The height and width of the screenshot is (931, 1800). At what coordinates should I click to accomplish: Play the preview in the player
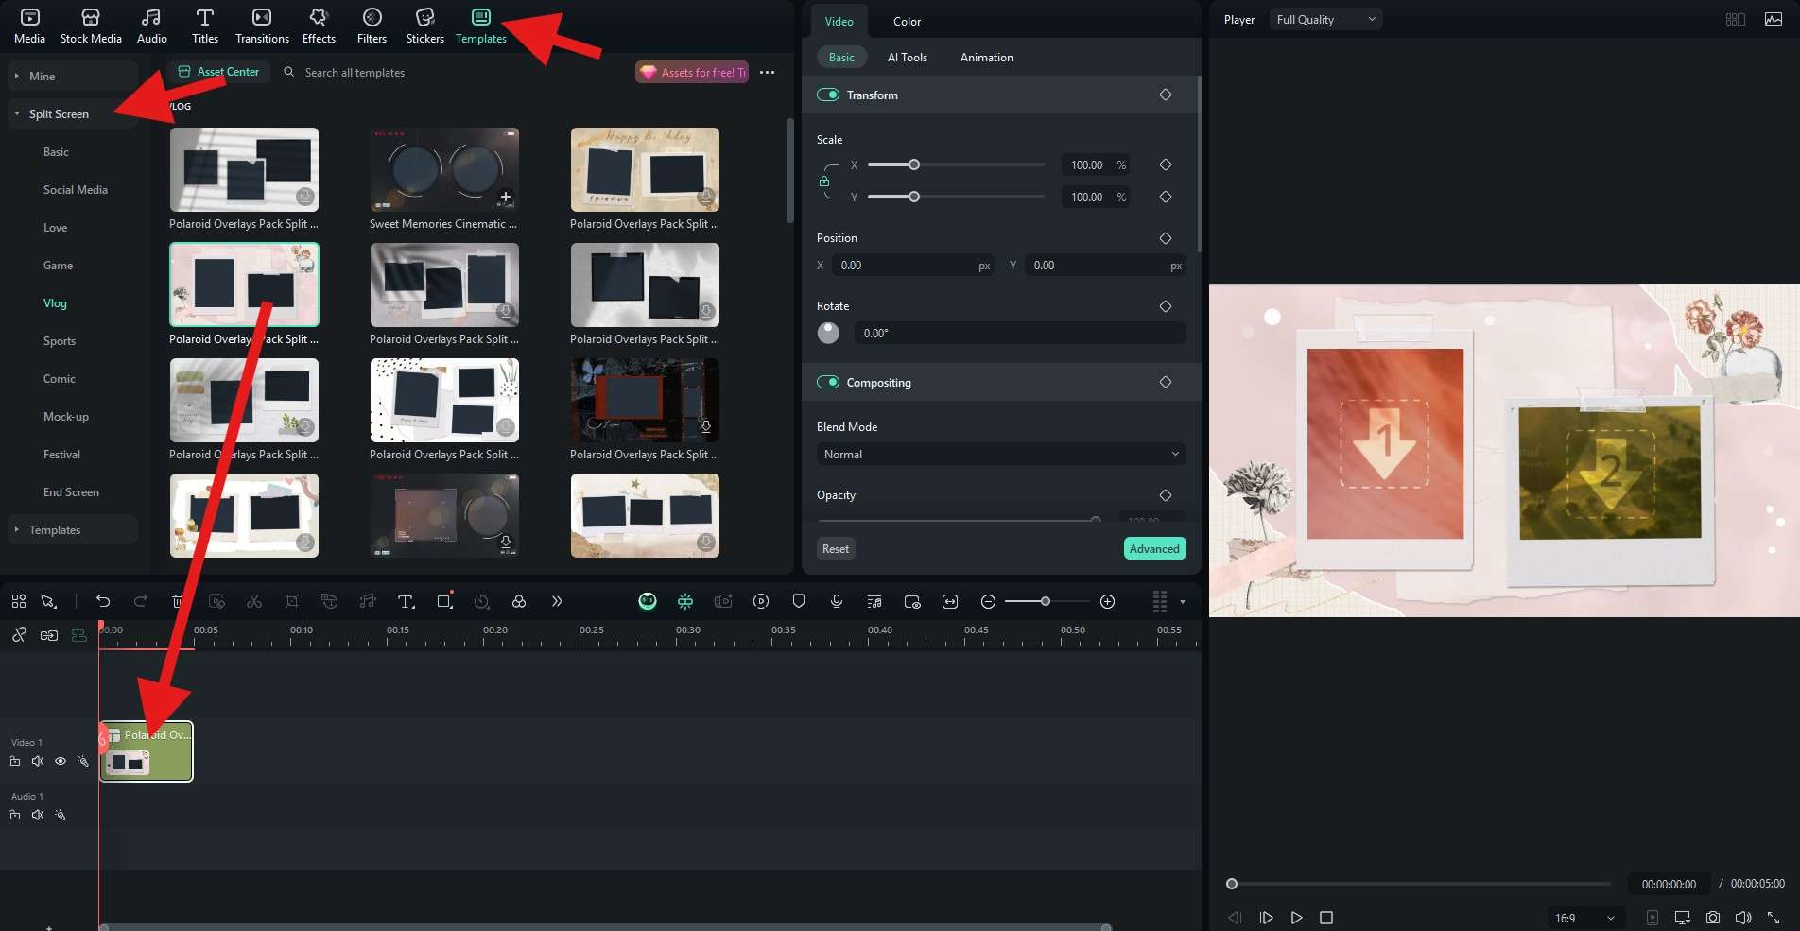1296,918
